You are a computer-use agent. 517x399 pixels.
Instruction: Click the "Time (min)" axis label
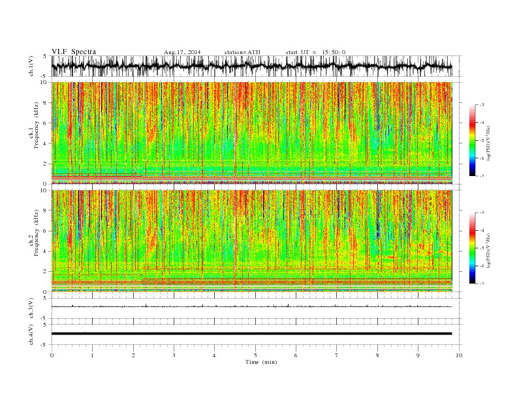coord(261,362)
